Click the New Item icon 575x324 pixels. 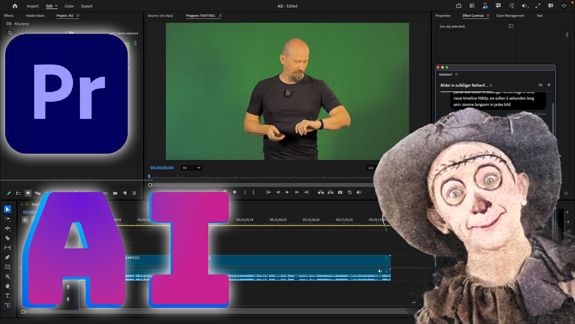point(125,193)
